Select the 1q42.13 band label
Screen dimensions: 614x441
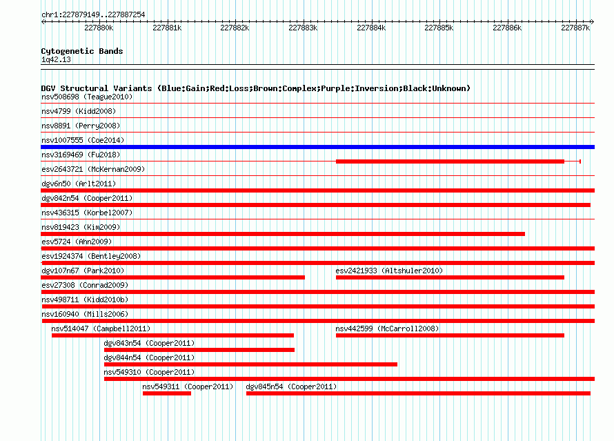point(56,59)
